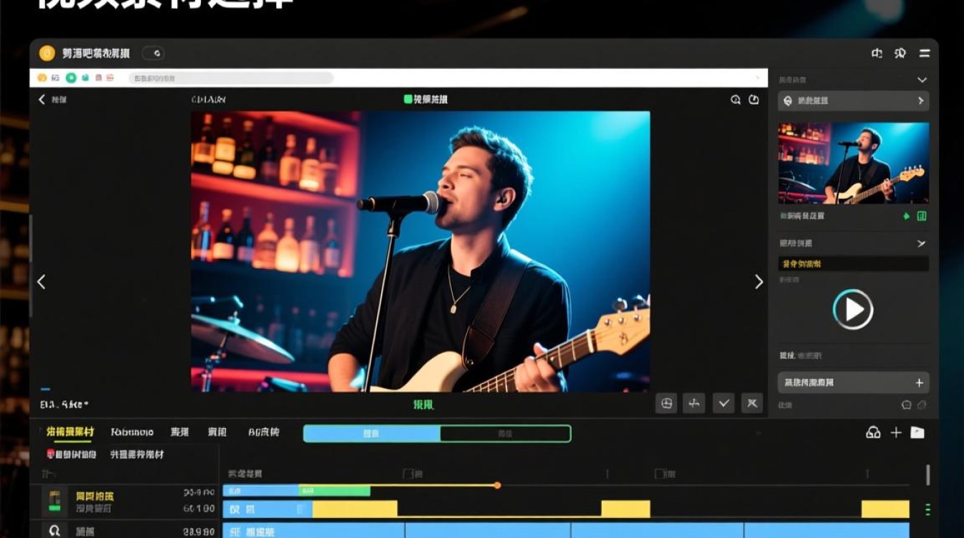The image size is (964, 538).
Task: Play the clip with the circular play button
Action: pos(853,309)
